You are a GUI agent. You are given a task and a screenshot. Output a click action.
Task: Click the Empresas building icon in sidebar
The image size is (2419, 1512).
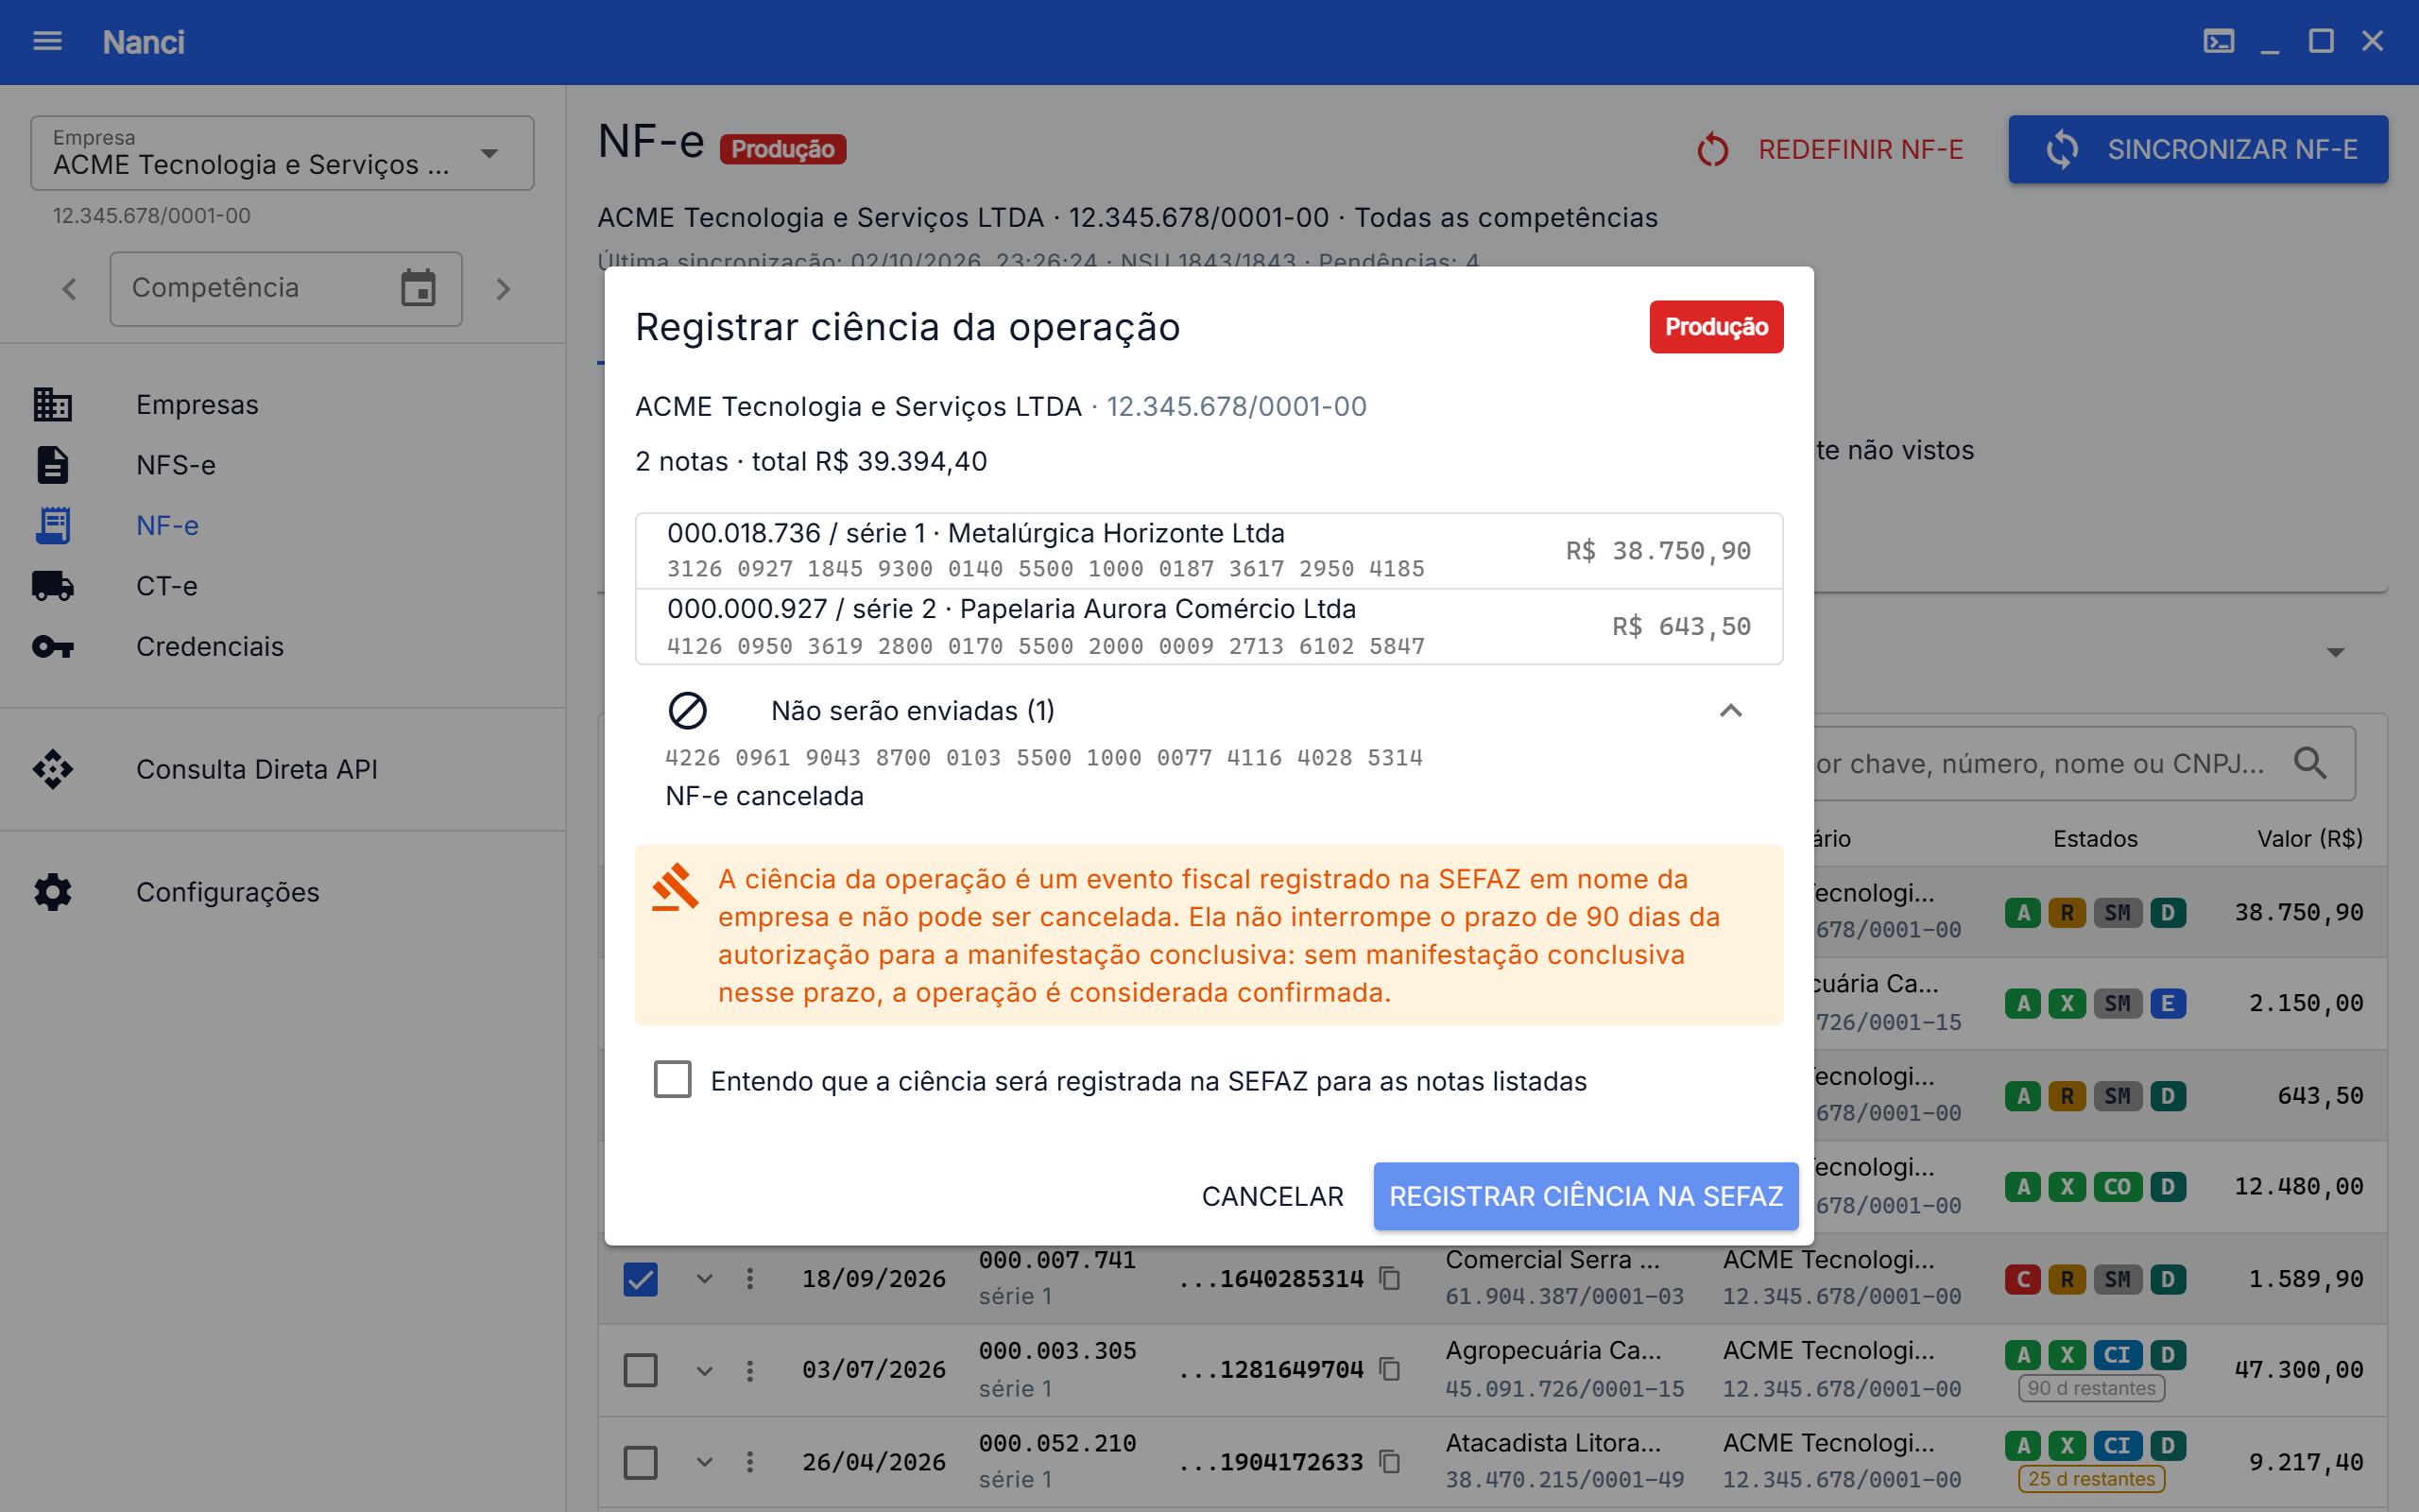point(52,404)
